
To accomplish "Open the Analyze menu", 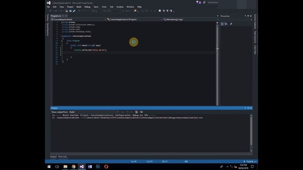I will 120,7.
